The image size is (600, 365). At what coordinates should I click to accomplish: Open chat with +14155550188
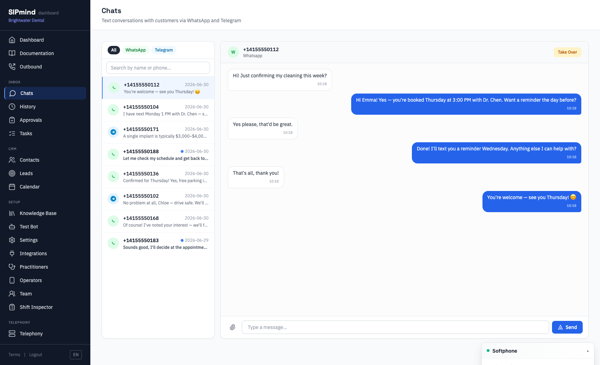click(x=158, y=155)
